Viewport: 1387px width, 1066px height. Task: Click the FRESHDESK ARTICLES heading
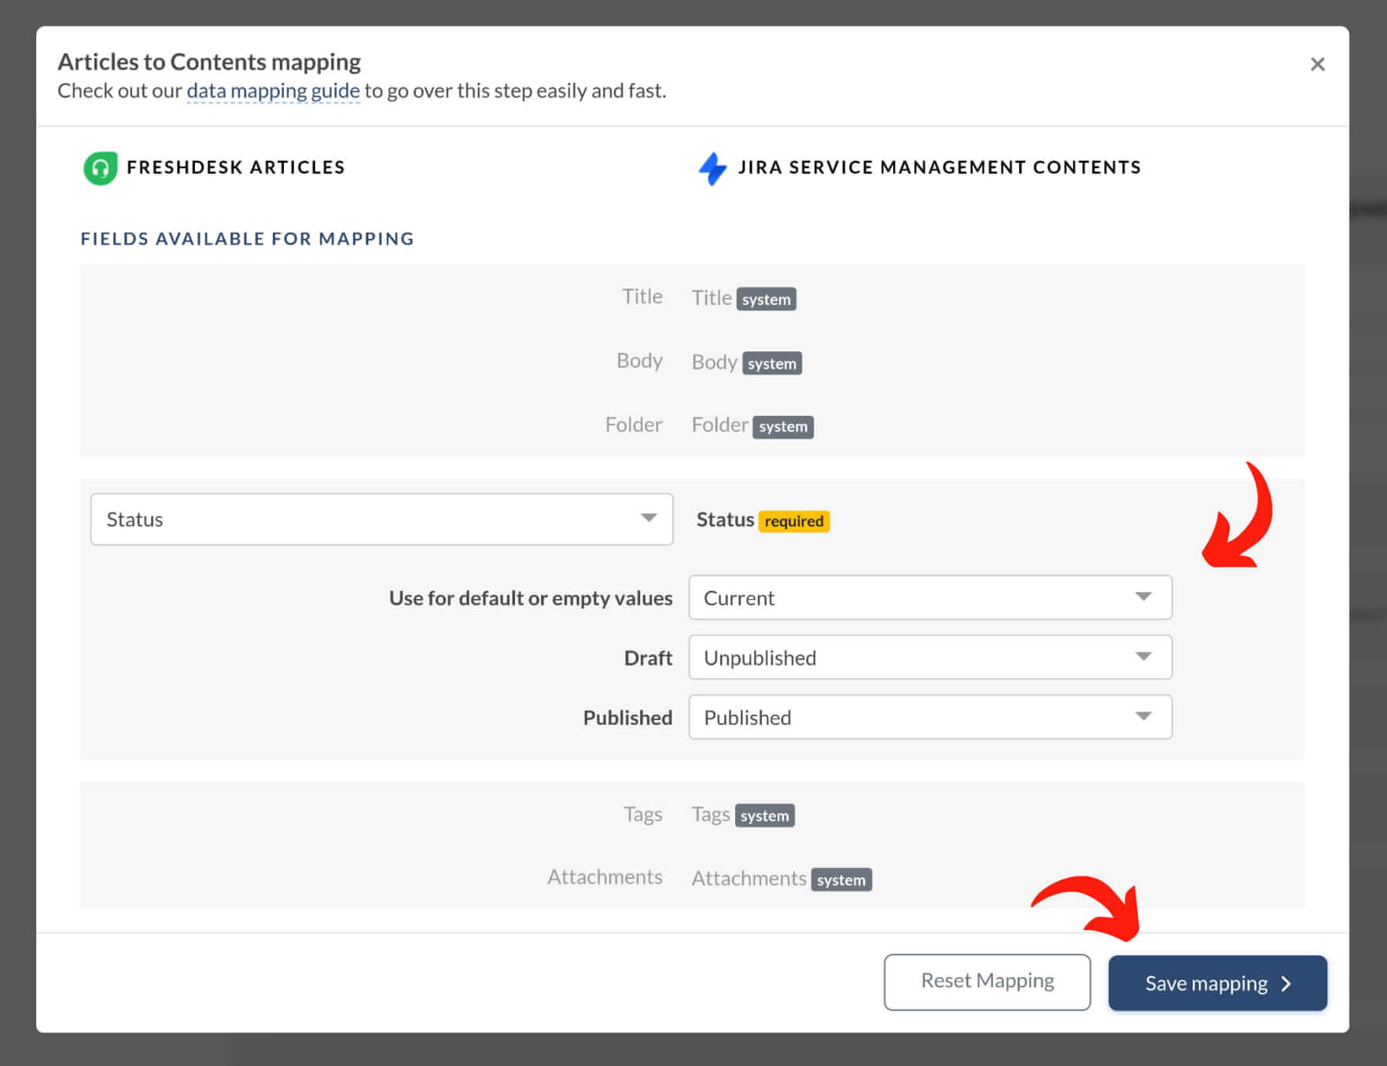[x=236, y=167]
